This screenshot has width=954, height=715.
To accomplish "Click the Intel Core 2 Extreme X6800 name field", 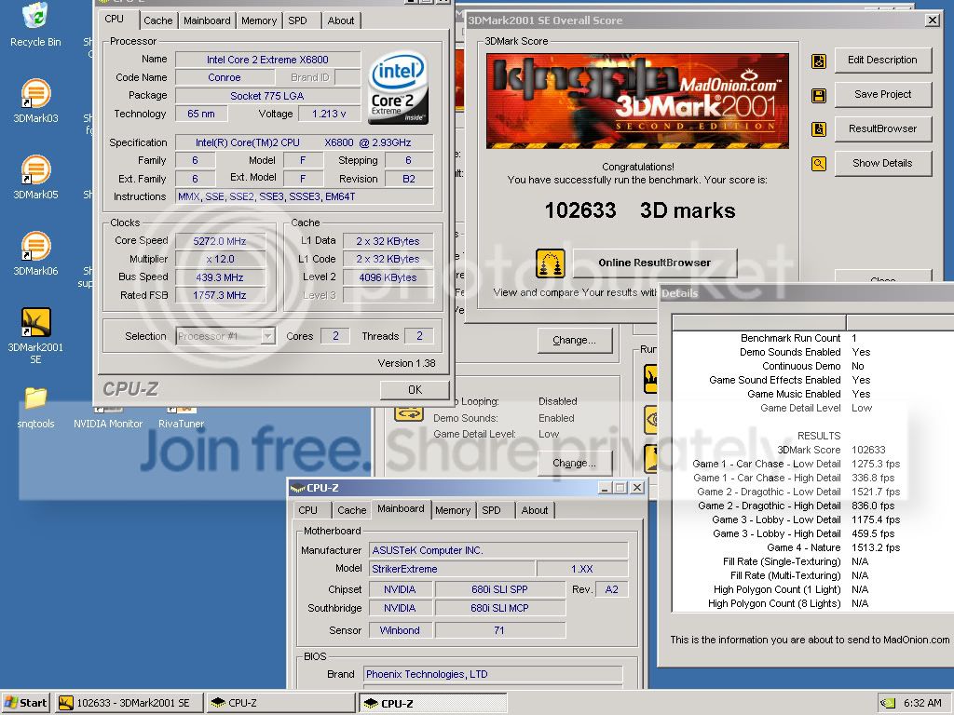I will pos(267,60).
